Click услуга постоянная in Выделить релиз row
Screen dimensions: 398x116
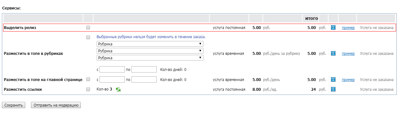point(229,28)
